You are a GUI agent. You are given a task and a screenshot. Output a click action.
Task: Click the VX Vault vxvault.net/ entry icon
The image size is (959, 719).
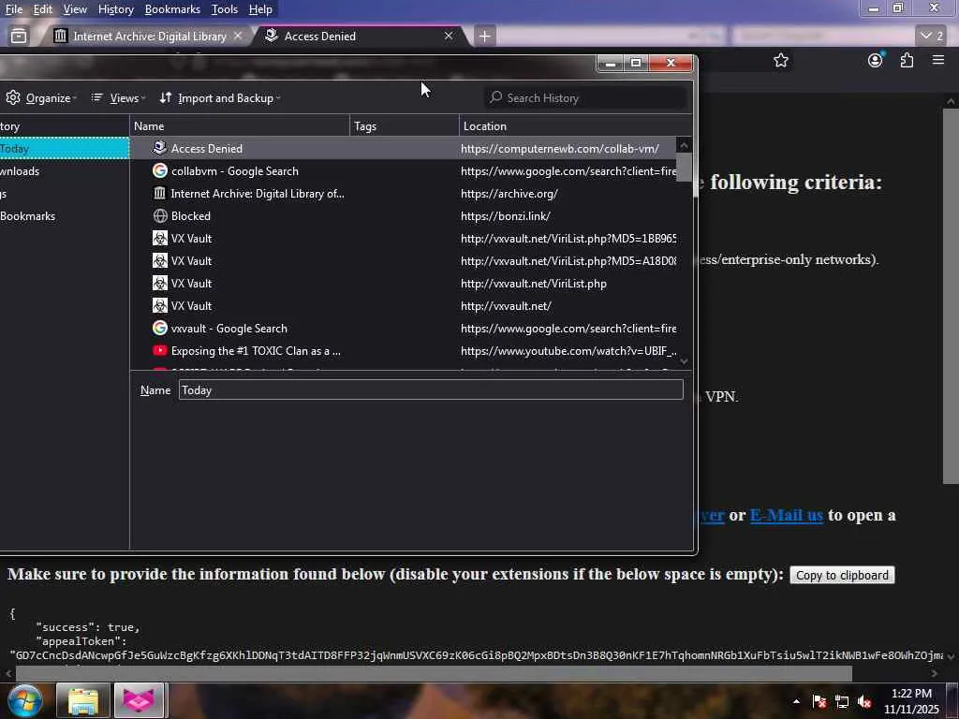point(159,305)
